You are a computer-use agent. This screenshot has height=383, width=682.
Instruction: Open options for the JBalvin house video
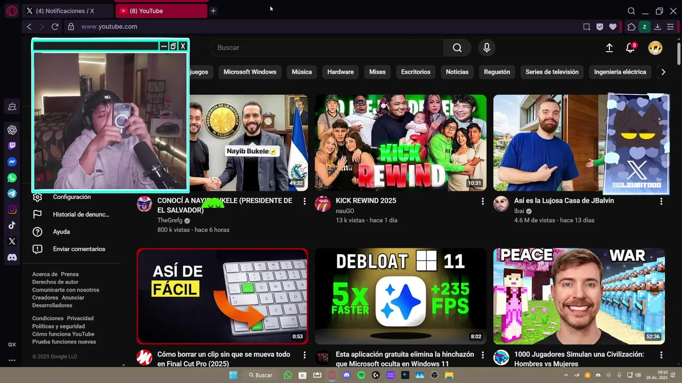(661, 201)
